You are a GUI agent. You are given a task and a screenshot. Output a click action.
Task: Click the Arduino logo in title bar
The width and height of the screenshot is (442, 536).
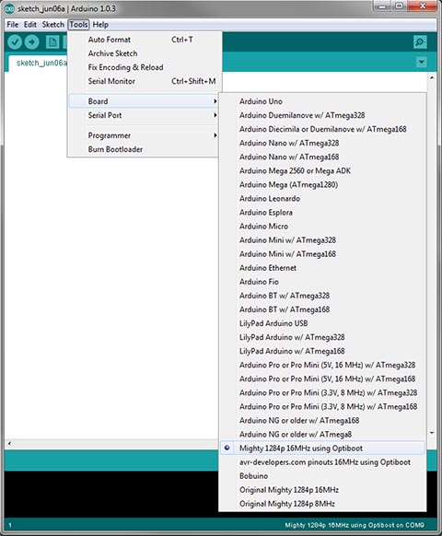click(9, 9)
